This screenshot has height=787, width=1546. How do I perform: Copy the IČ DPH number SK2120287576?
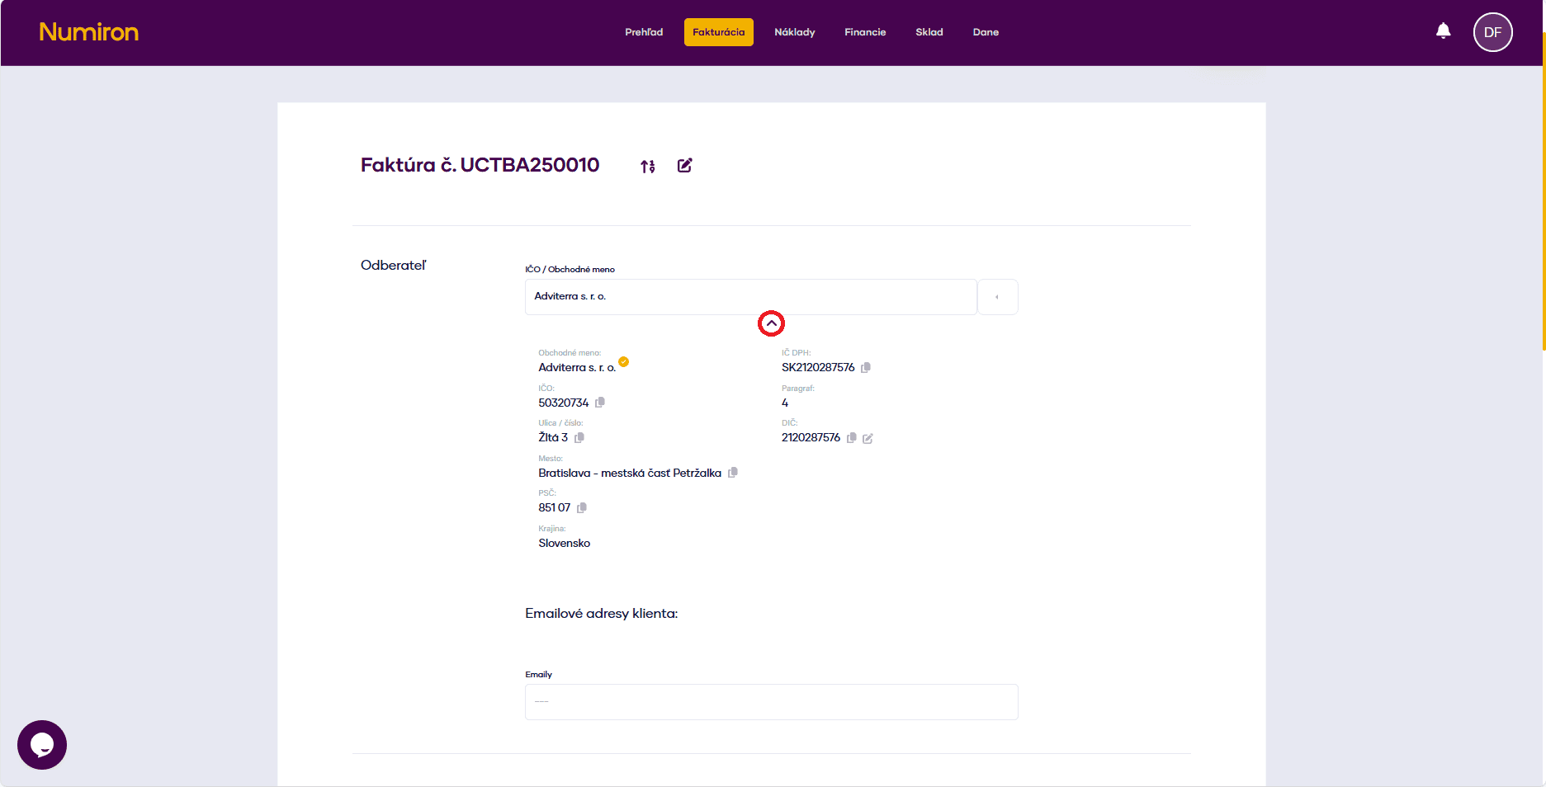(866, 368)
